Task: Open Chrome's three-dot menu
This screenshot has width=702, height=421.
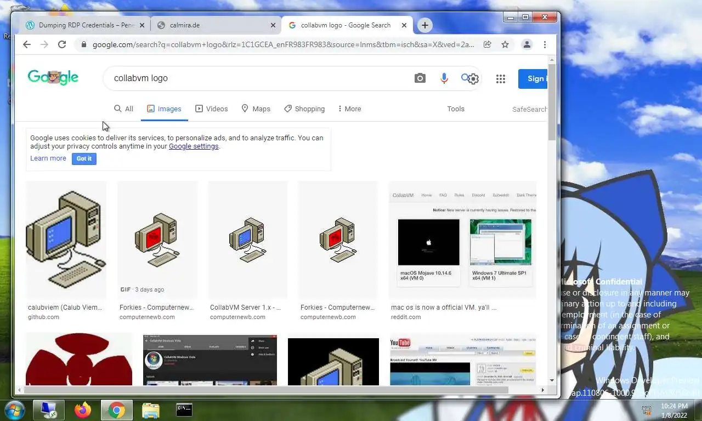Action: tap(545, 44)
